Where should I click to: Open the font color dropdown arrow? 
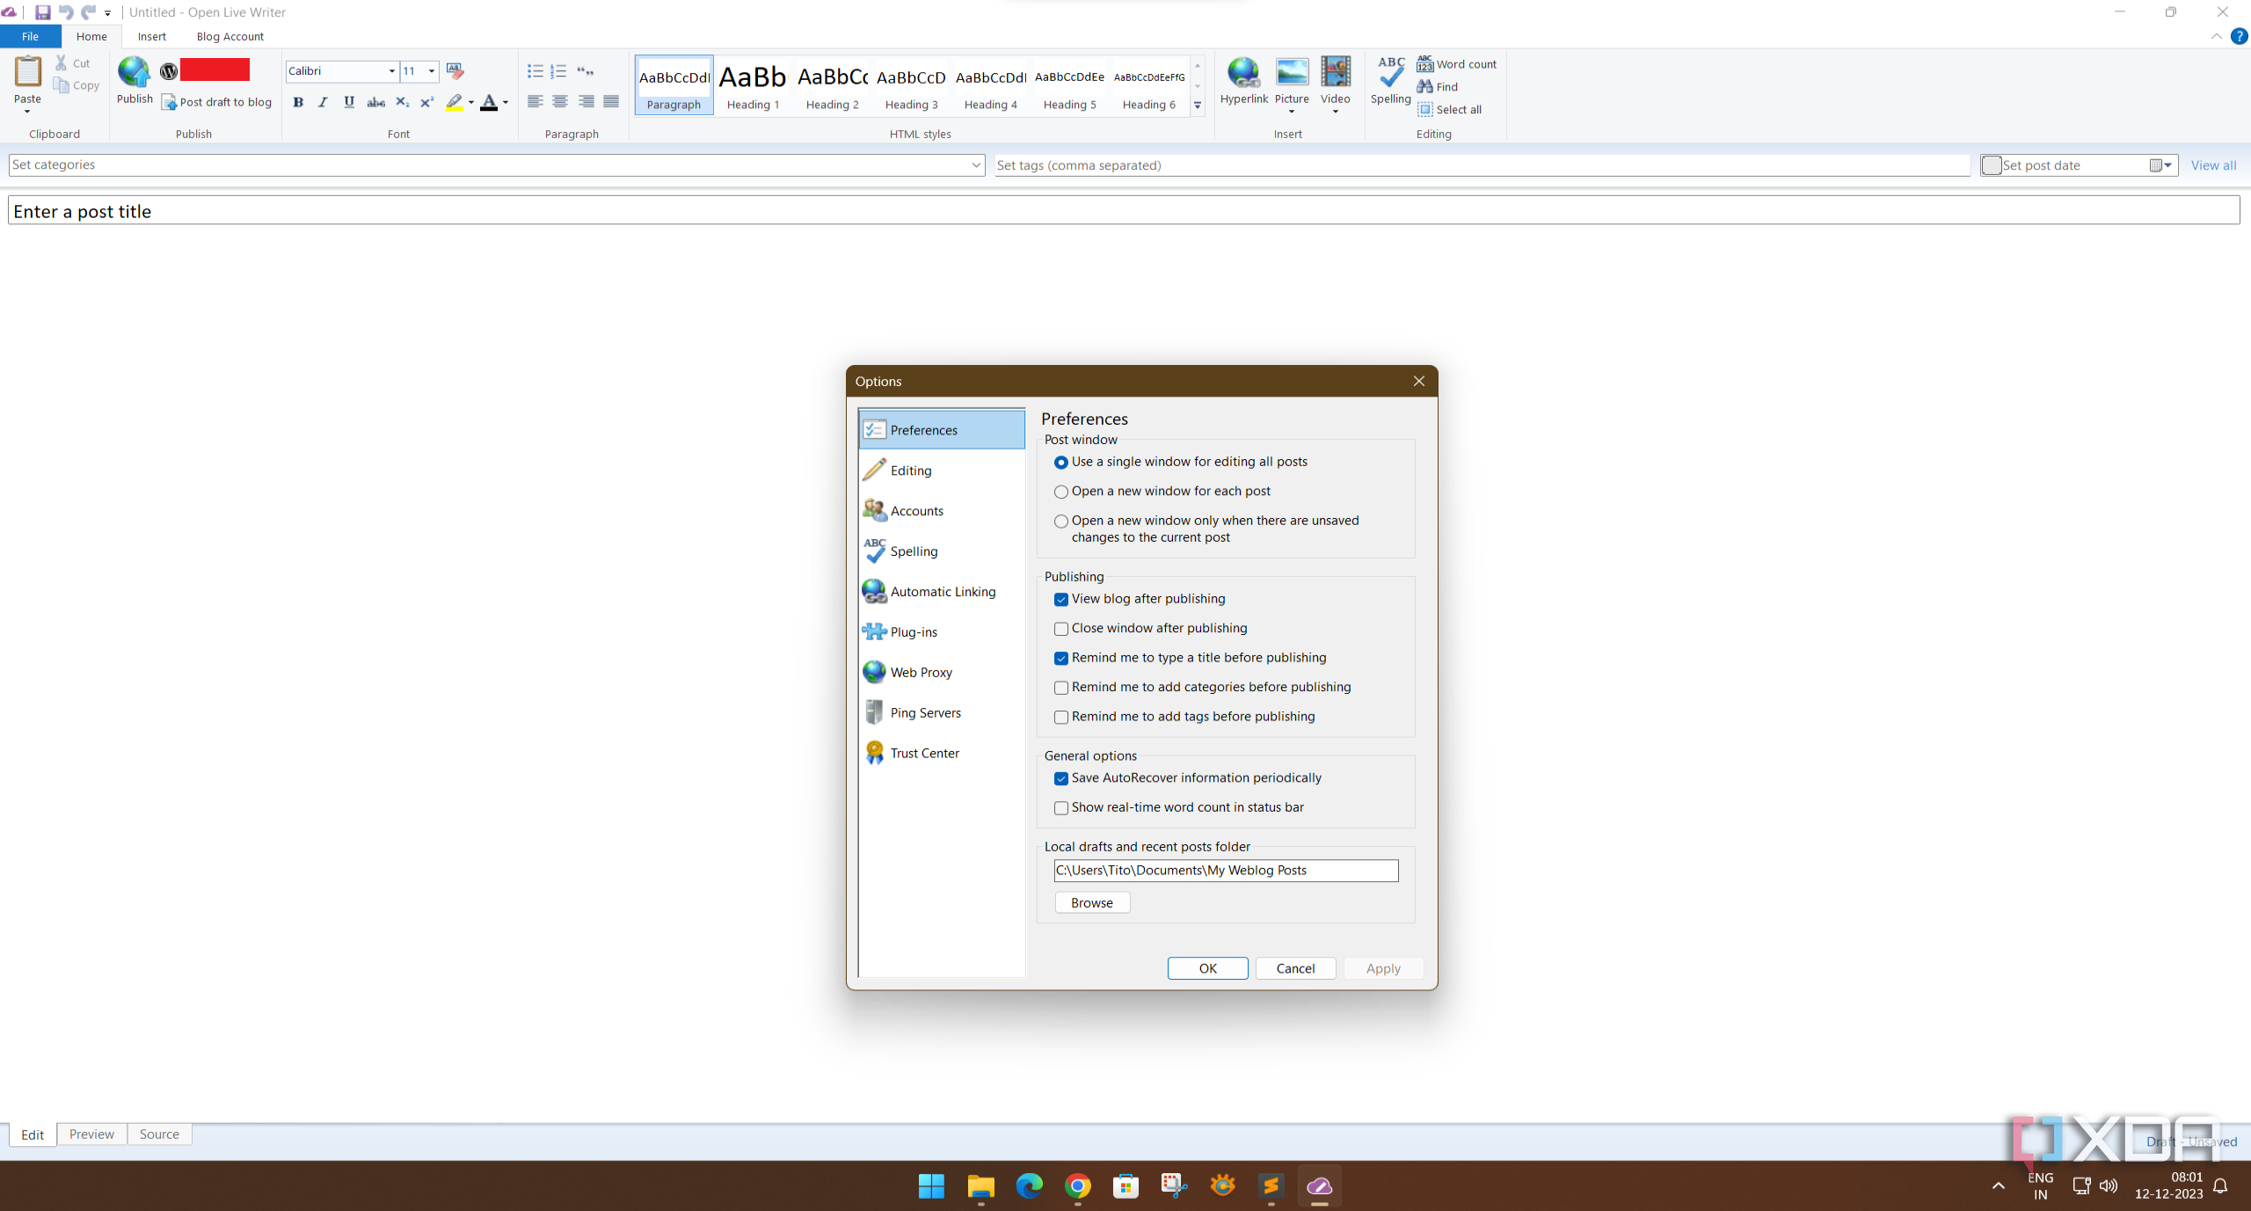pyautogui.click(x=506, y=102)
